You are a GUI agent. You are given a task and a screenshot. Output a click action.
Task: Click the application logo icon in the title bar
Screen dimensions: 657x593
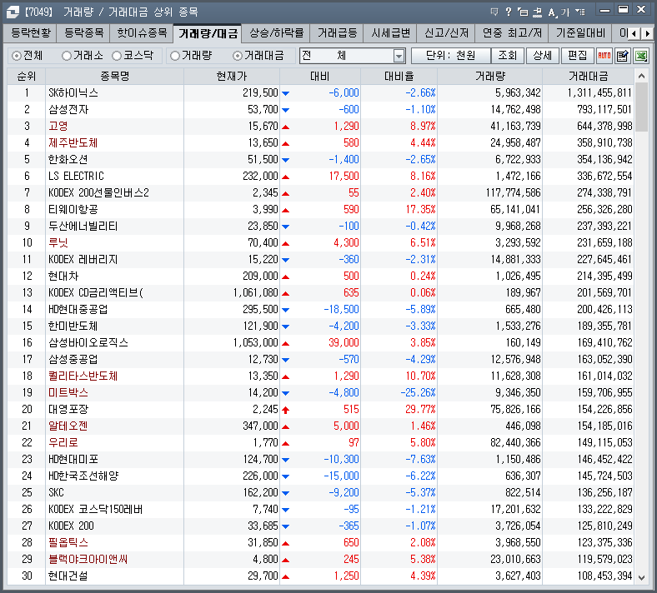(x=13, y=12)
